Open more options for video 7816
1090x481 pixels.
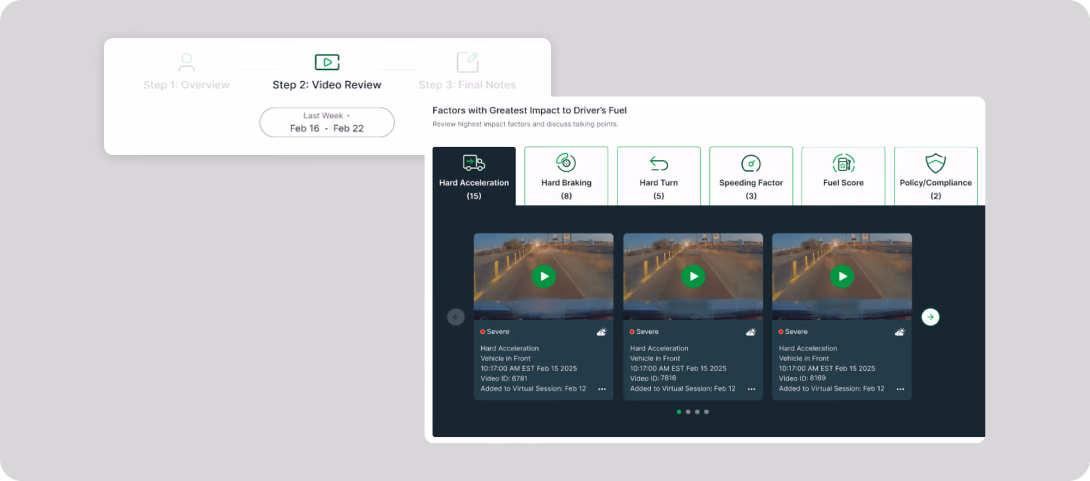pos(752,389)
